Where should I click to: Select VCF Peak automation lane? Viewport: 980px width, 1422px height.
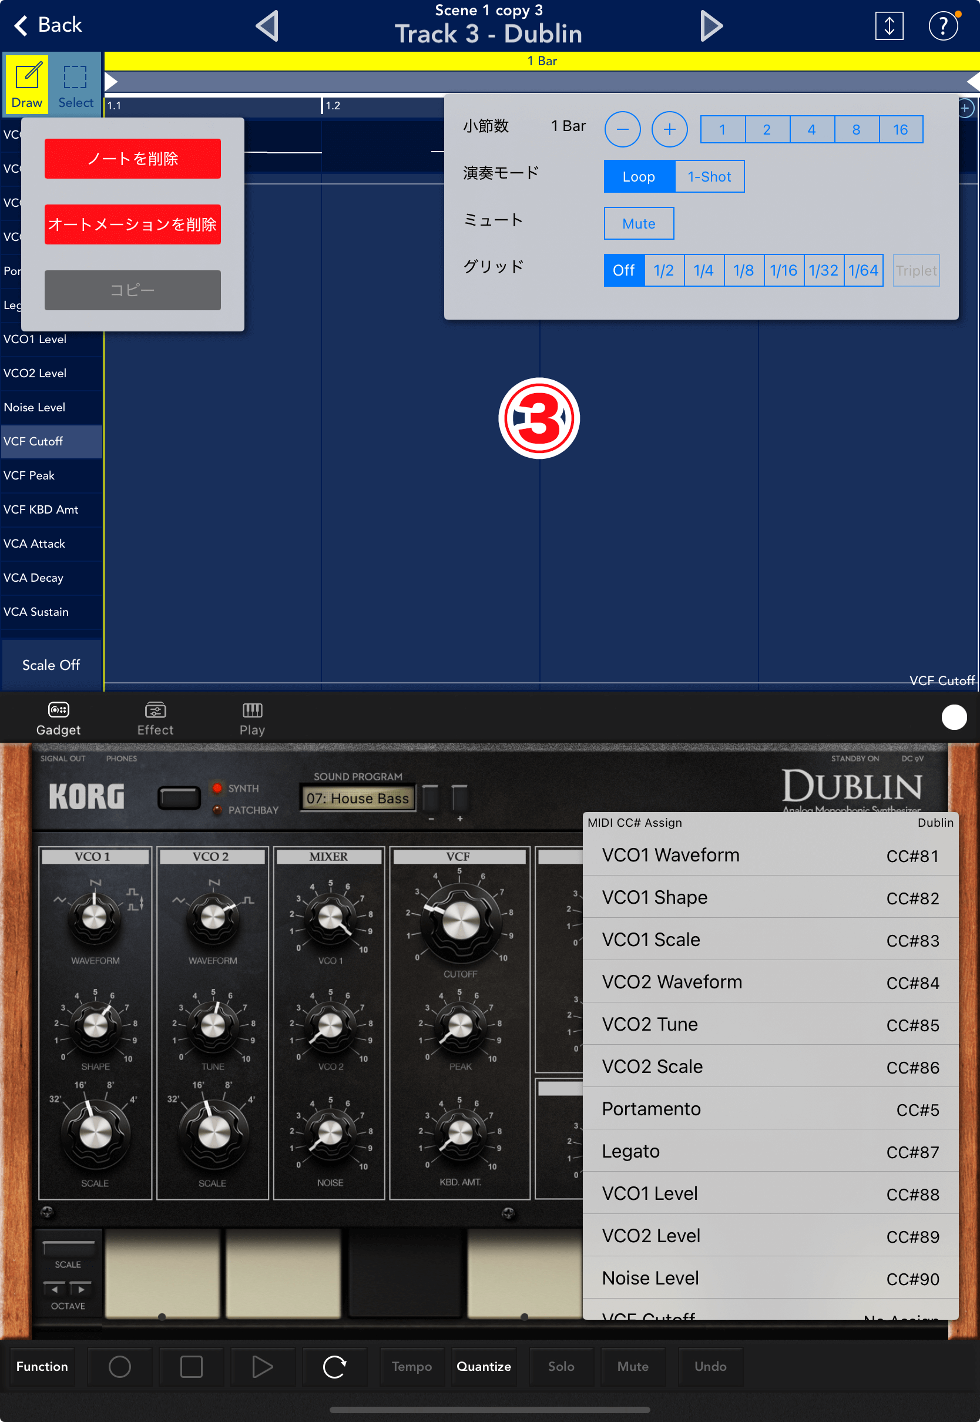click(x=52, y=475)
